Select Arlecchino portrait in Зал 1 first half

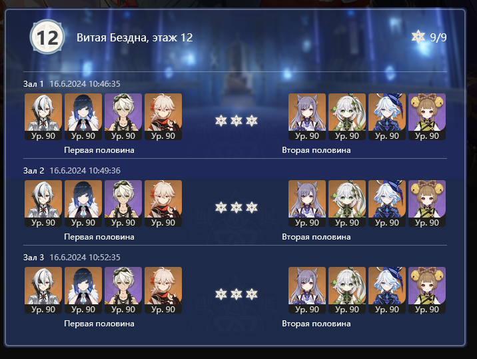[43, 117]
